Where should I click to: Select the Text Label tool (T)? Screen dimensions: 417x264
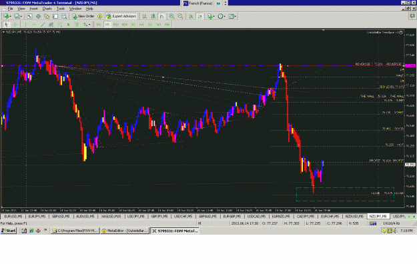[77, 25]
